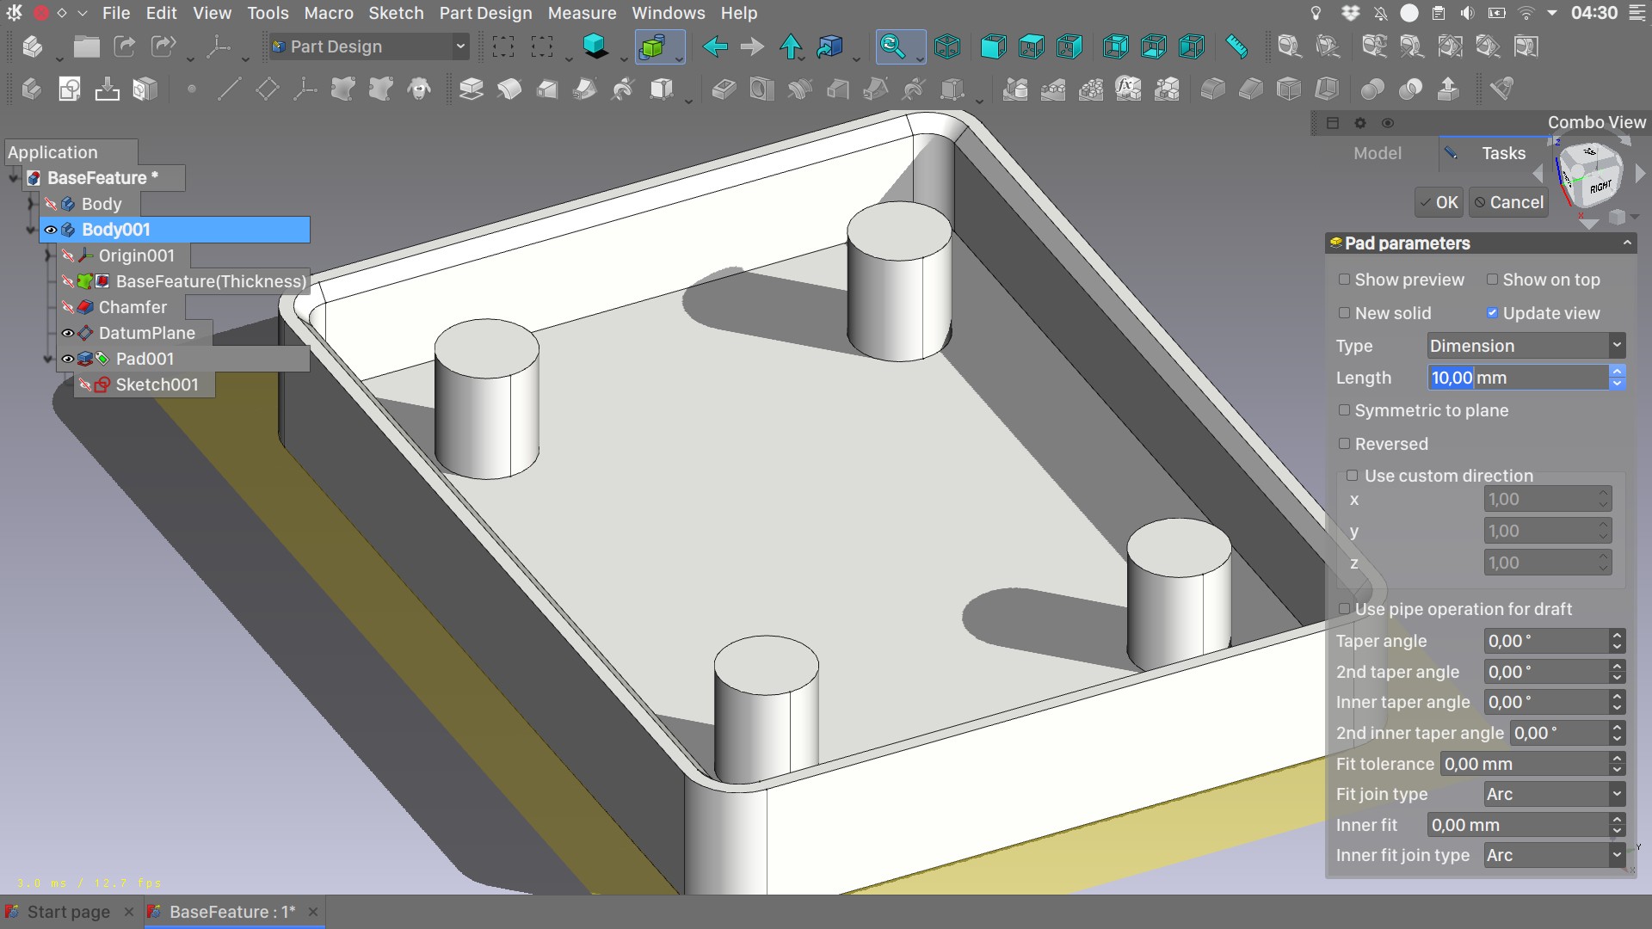Create a new sketch

pyautogui.click(x=69, y=89)
